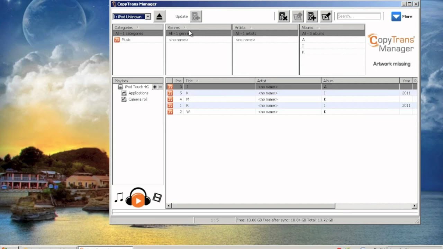The height and width of the screenshot is (249, 443).
Task: Select the no name artist entry
Action: pos(265,40)
